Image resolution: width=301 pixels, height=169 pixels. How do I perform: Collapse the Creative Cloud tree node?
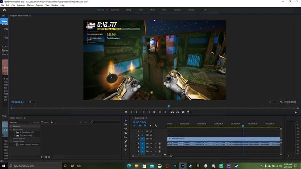tap(11, 141)
